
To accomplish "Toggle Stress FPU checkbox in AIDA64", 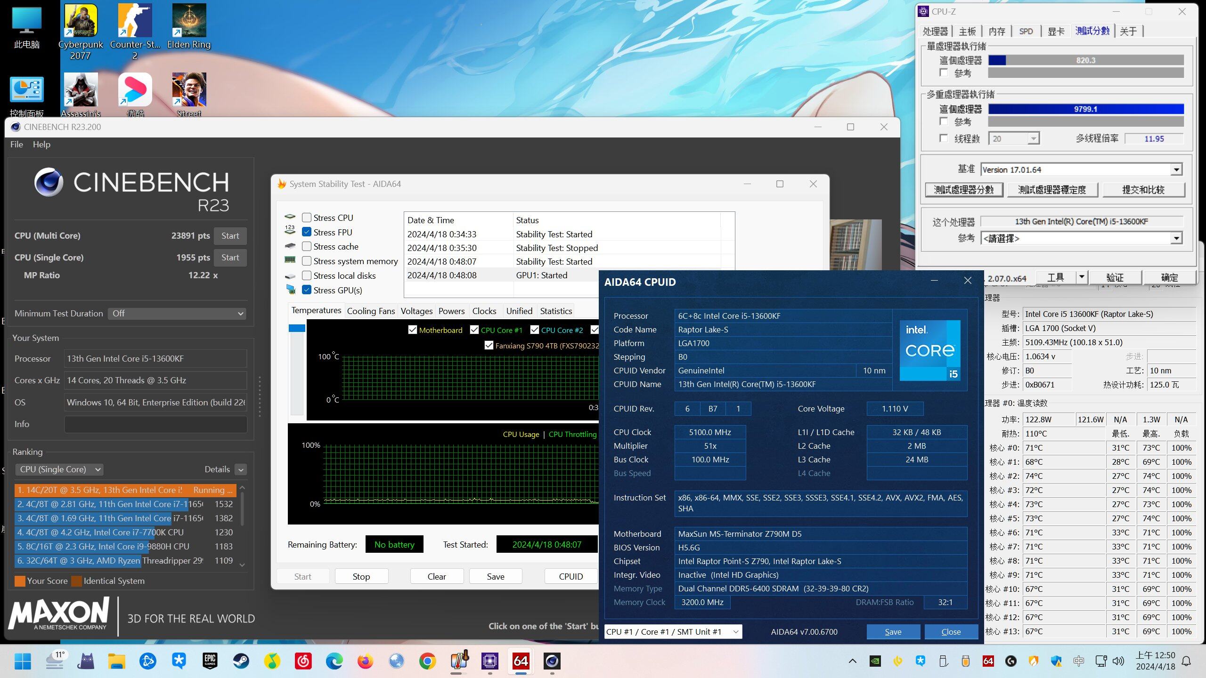I will point(307,233).
